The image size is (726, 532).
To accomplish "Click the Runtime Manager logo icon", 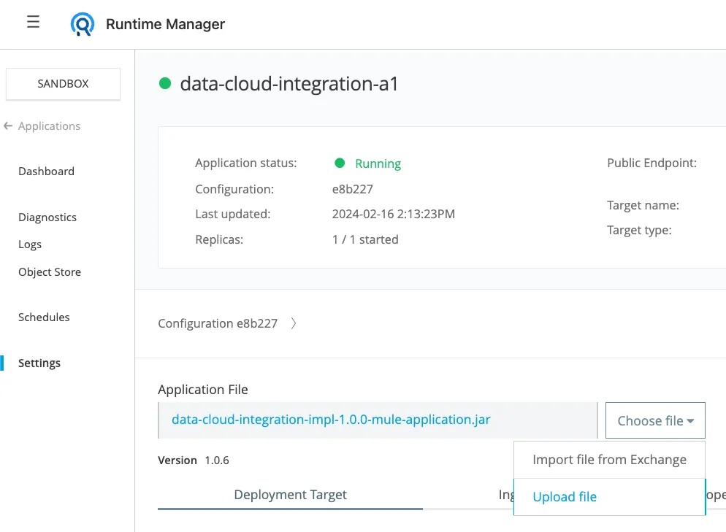I will [83, 24].
